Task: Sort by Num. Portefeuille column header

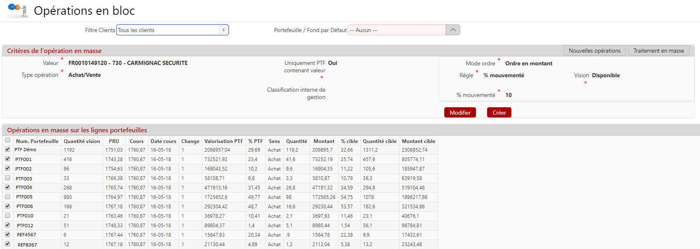Action: tap(37, 141)
